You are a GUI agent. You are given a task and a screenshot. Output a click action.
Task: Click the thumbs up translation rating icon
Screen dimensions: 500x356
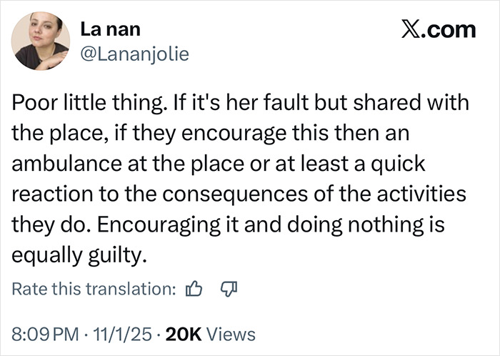click(194, 289)
